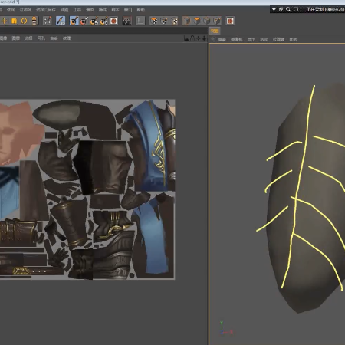Open the 显示 menu in the 3D viewport

pyautogui.click(x=251, y=40)
